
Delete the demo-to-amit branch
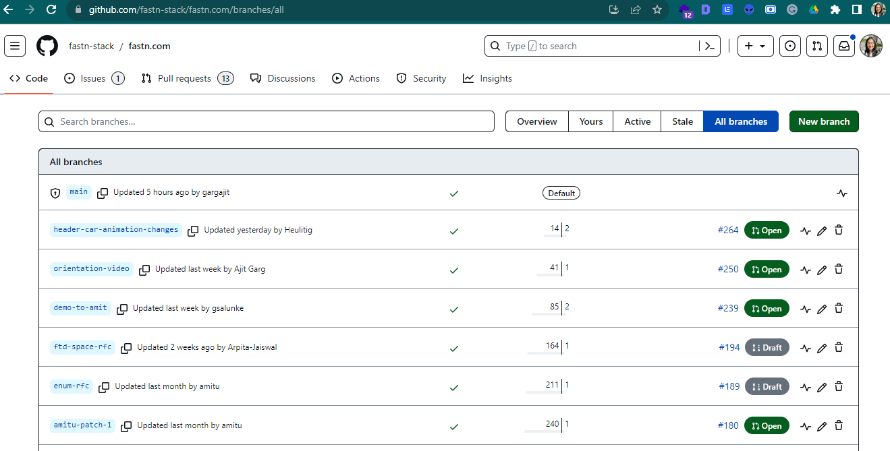(x=839, y=309)
